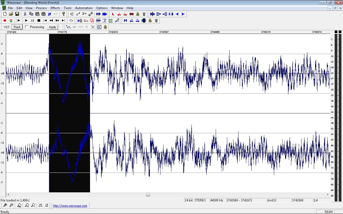Open the Help menu
Viewport: 343px width, 214px height.
coord(130,8)
